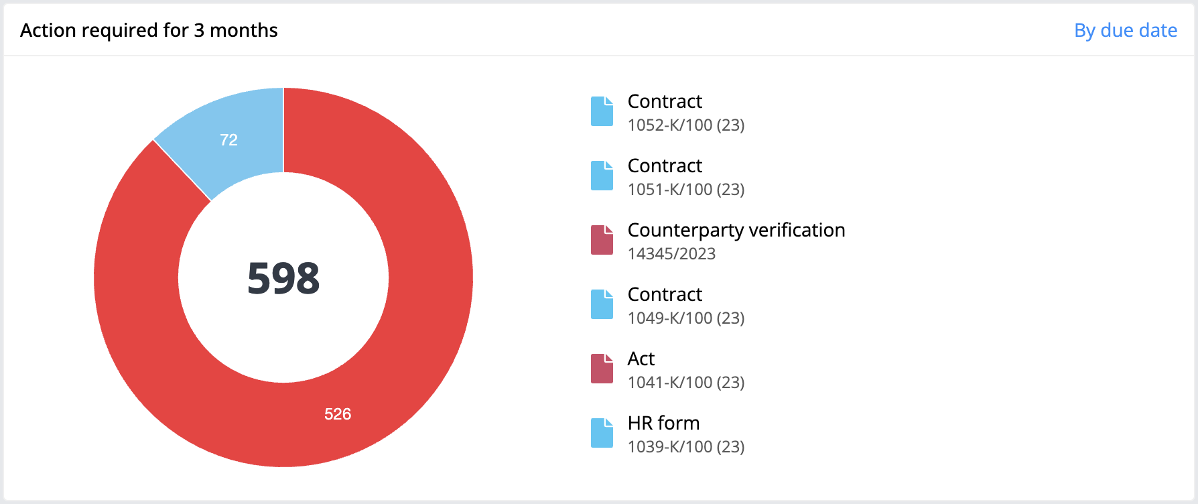The image size is (1198, 504).
Task: Click the 14345/2023 verification number
Action: tap(671, 254)
